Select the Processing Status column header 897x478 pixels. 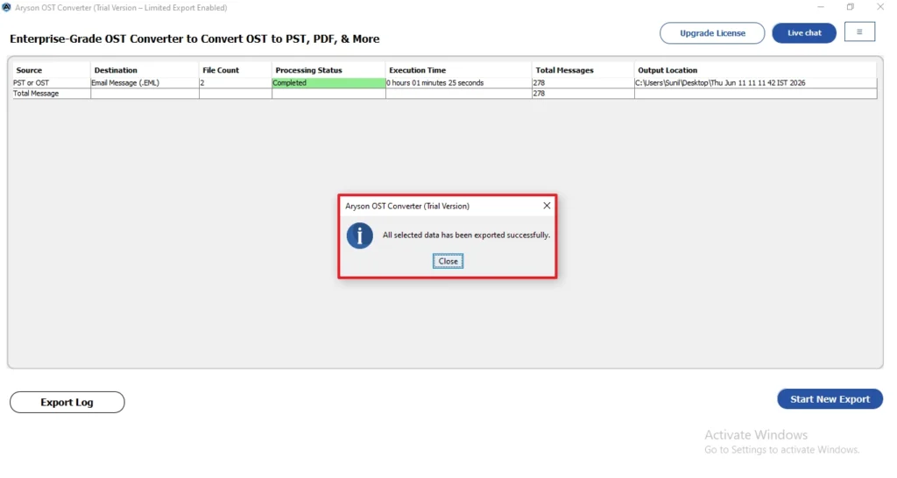(x=328, y=70)
